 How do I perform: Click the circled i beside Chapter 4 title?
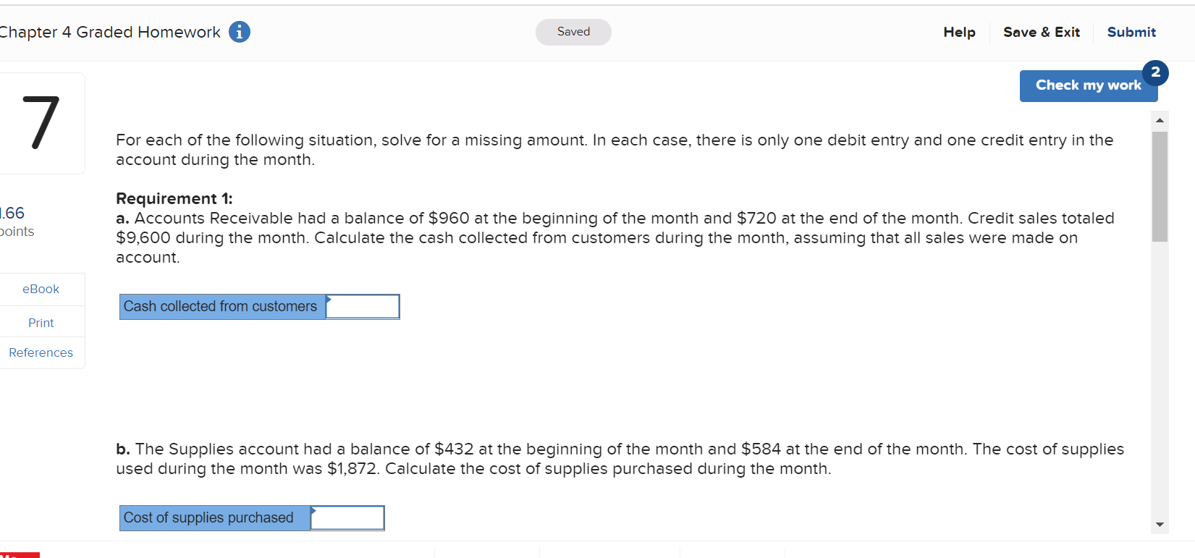point(239,32)
